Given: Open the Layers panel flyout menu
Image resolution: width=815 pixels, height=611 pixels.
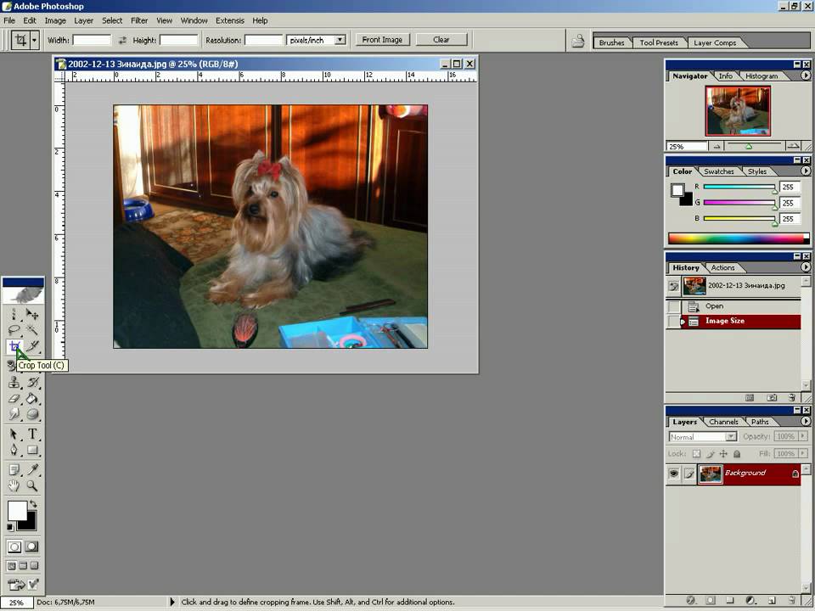Looking at the screenshot, I should click(x=805, y=422).
